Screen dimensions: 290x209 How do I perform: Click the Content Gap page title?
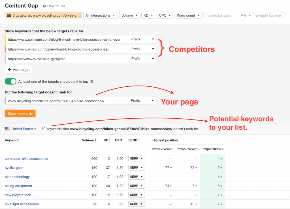tap(22, 6)
